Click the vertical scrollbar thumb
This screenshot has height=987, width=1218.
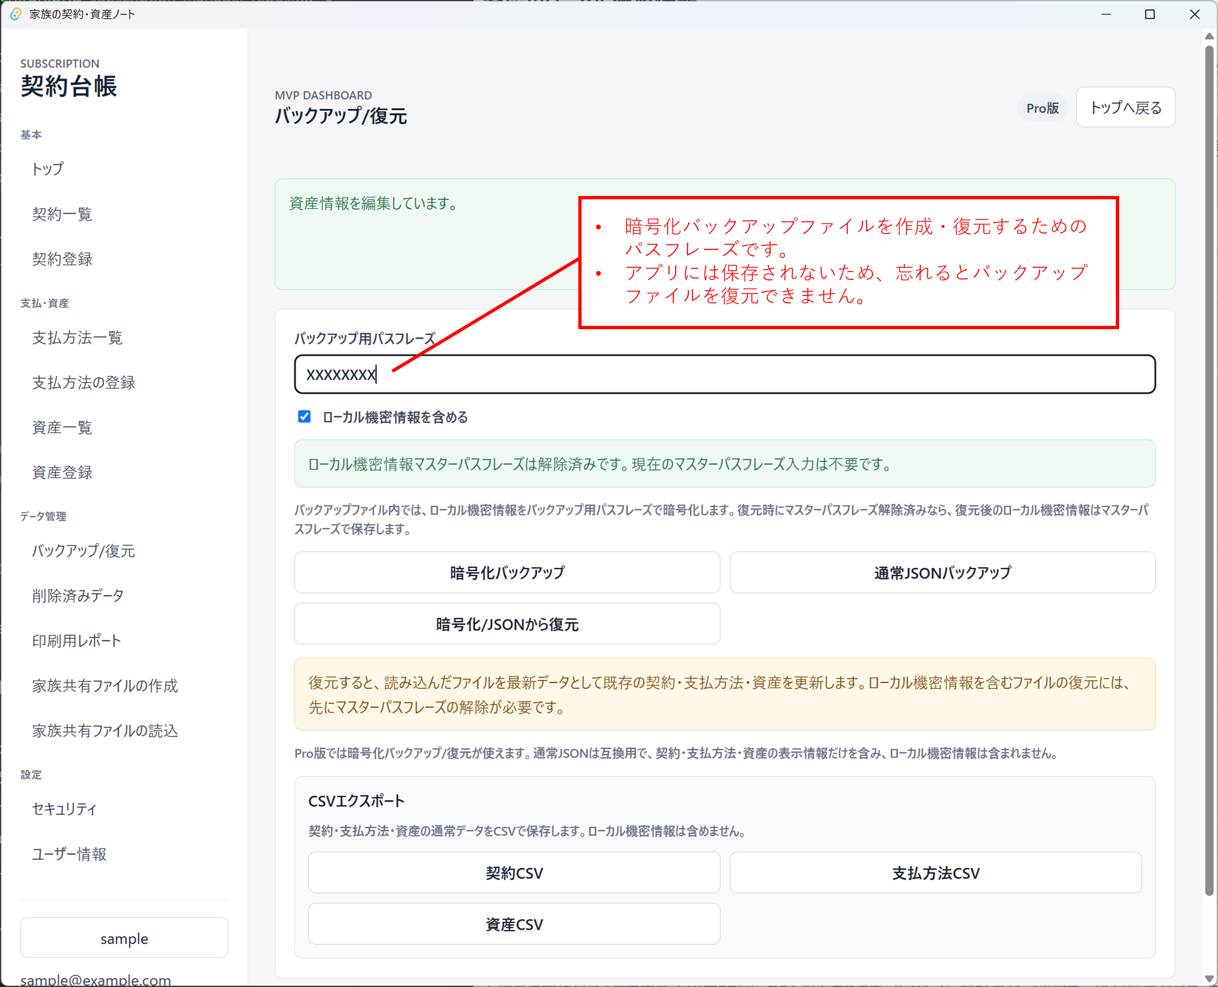pos(1210,472)
